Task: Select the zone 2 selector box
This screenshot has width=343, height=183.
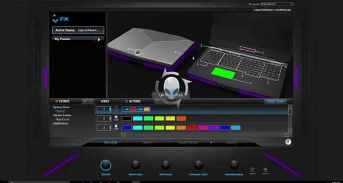Action: 104,118
